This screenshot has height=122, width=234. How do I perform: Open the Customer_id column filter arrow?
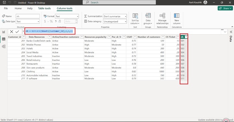click(x=24, y=37)
